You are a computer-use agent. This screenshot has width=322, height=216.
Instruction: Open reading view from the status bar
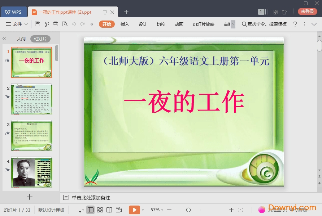(x=109, y=210)
